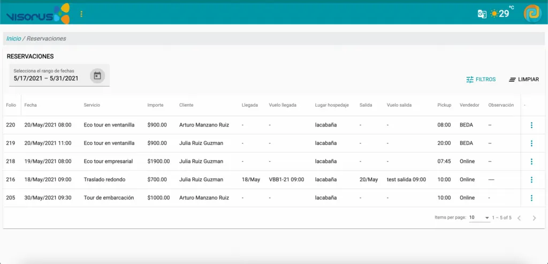Go to the previous page of results
548x264 pixels.
519,218
